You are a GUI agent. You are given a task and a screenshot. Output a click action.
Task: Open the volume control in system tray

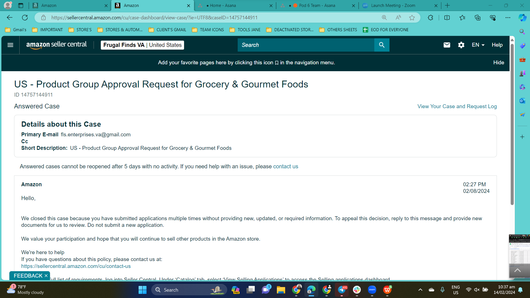click(x=477, y=290)
